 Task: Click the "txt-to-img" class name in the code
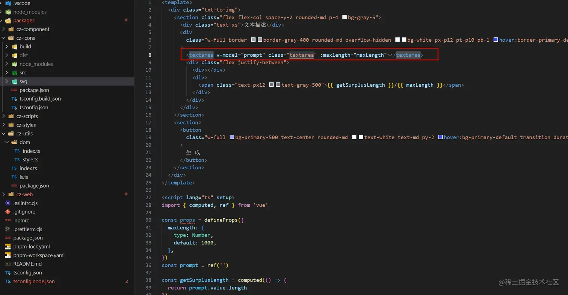[221, 10]
